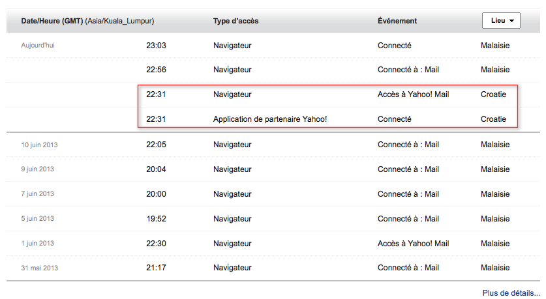546x299 pixels.
Task: Select the 23:03 Connecté entry
Action: click(395, 46)
